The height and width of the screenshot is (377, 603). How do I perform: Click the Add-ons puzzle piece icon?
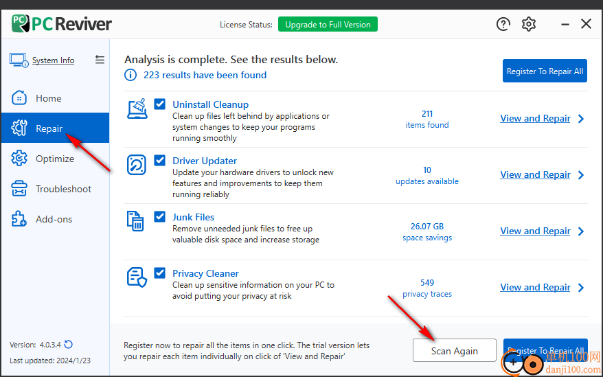click(19, 219)
